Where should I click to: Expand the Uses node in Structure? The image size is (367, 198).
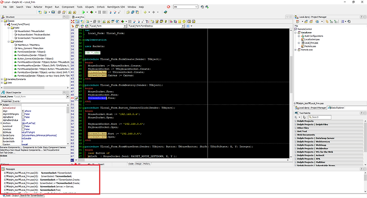[x=2, y=83]
